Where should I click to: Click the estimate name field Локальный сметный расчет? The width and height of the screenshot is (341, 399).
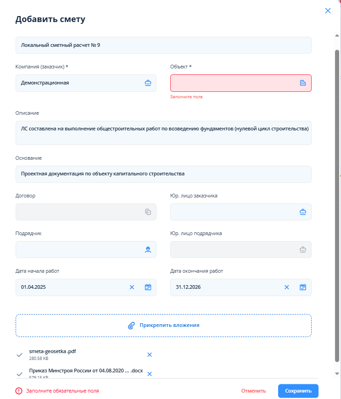163,45
